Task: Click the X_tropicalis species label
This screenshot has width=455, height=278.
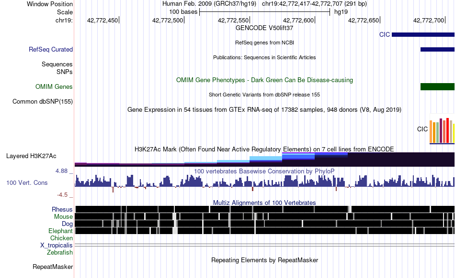Action: [57, 246]
